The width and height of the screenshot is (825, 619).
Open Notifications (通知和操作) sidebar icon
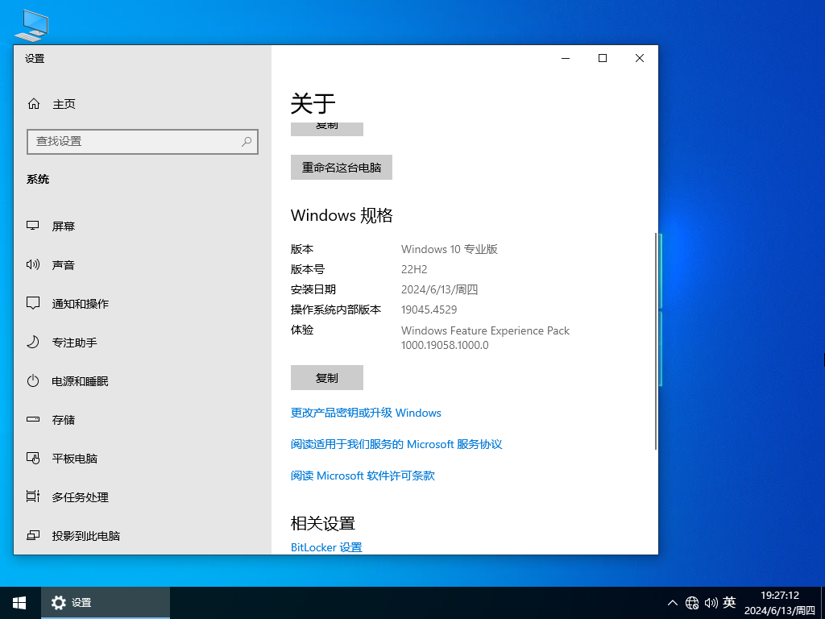click(x=33, y=304)
